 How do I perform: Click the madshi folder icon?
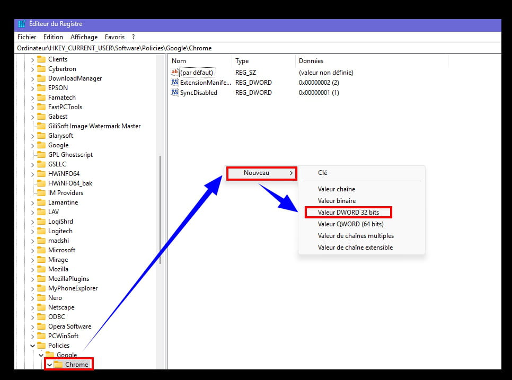click(41, 240)
